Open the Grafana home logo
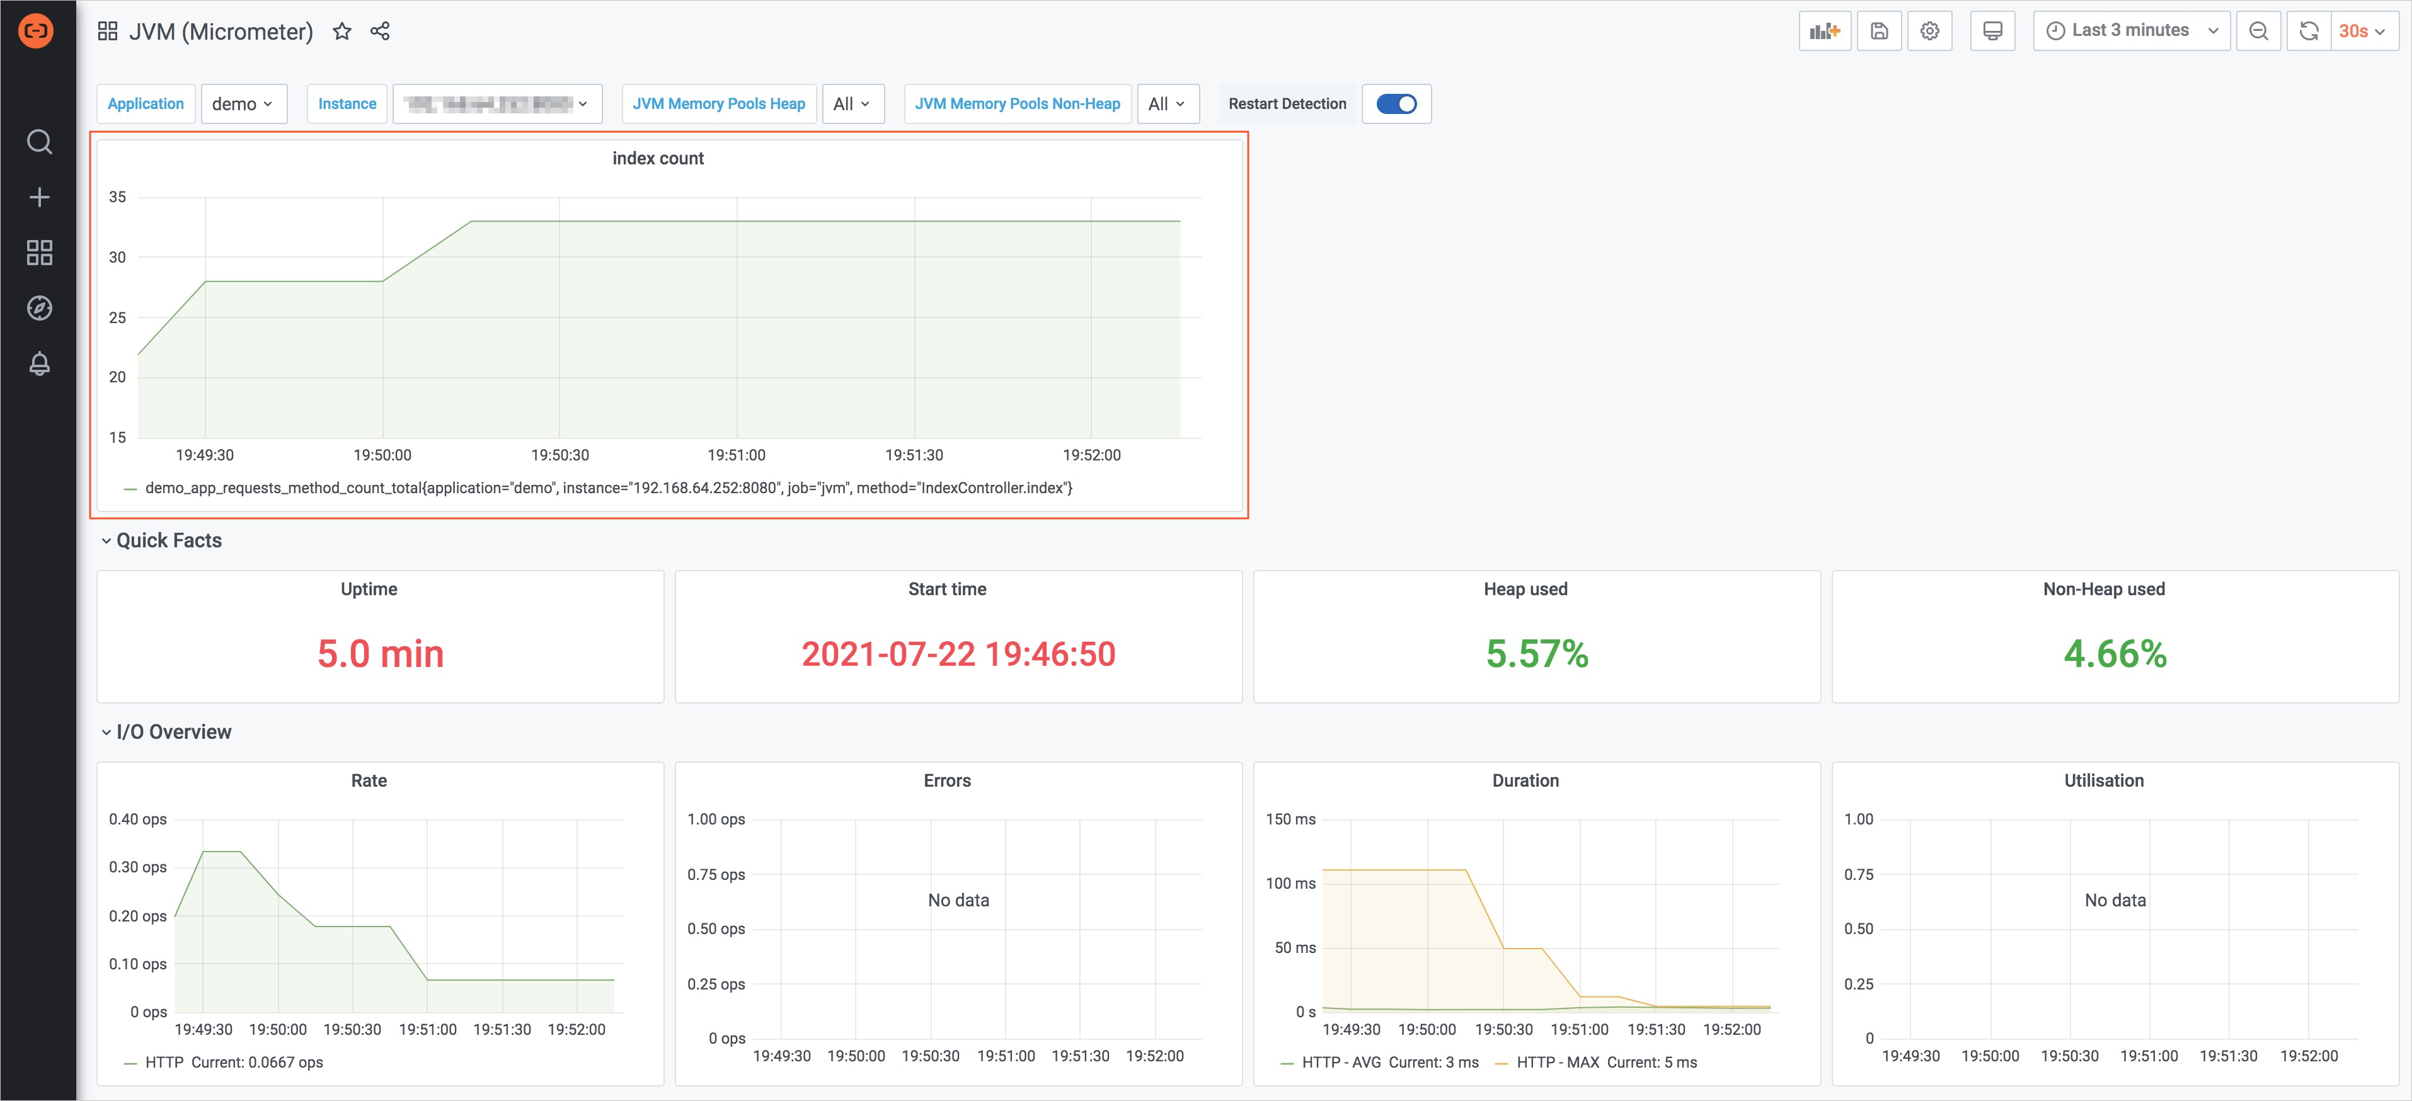The image size is (2412, 1101). (37, 31)
